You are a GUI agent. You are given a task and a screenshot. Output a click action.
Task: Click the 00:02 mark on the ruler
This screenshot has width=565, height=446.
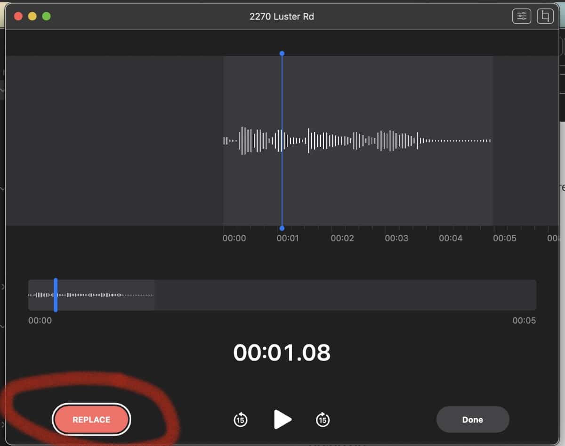pyautogui.click(x=342, y=239)
